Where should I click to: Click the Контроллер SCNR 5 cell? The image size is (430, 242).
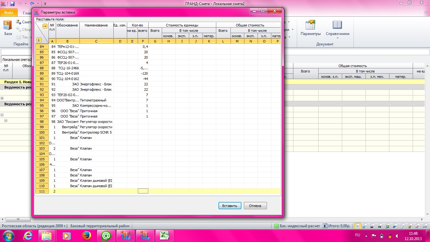point(96,132)
